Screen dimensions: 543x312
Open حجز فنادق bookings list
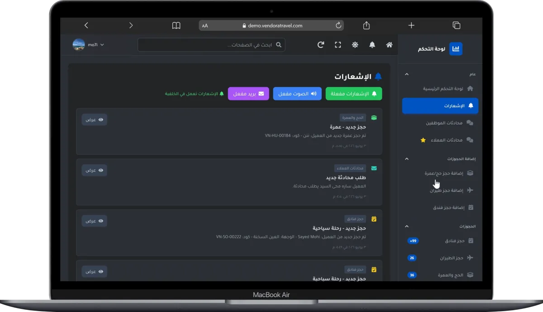[x=440, y=241]
